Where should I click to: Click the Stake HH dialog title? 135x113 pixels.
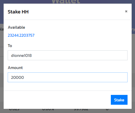18,12
